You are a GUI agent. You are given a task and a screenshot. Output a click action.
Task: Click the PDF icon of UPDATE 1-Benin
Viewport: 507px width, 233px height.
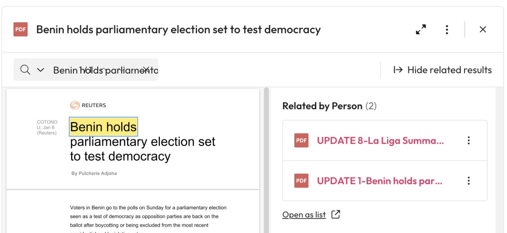point(301,181)
